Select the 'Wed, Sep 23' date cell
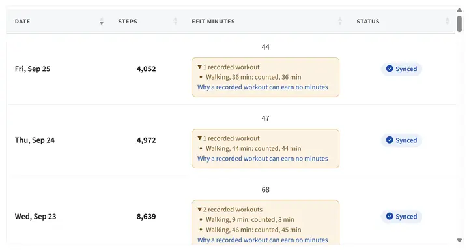Image resolution: width=469 pixels, height=250 pixels. pyautogui.click(x=36, y=217)
